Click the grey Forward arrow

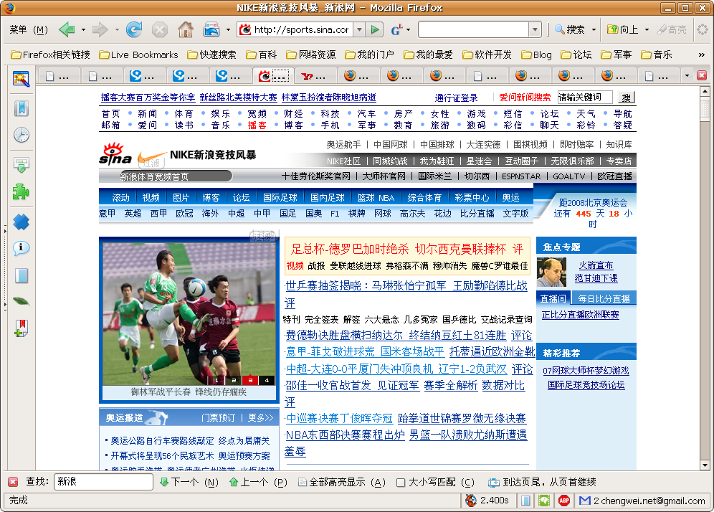coord(100,30)
